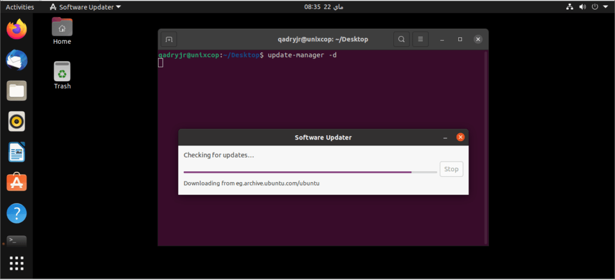The width and height of the screenshot is (615, 280).
Task: Click the network status icon in top bar
Action: coord(570,7)
